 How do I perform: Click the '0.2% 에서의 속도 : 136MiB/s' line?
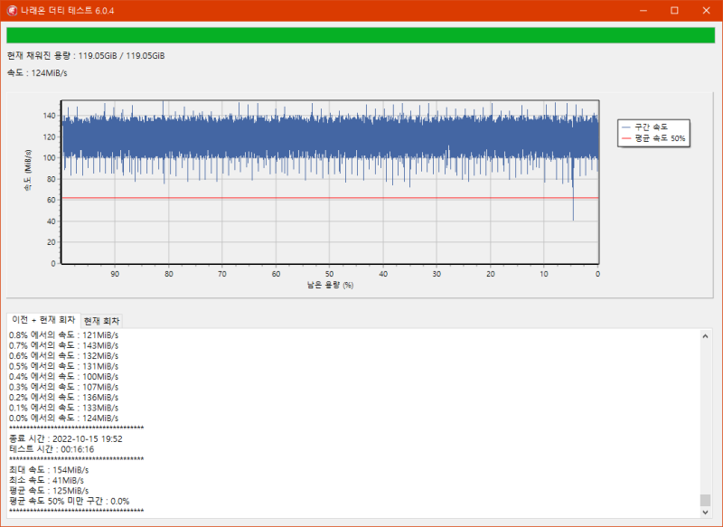(x=63, y=398)
